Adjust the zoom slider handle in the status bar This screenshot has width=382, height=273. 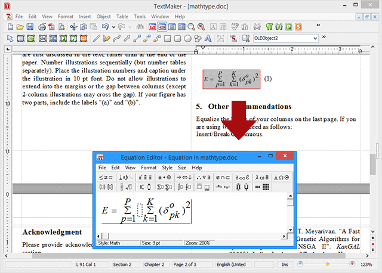coord(328,264)
